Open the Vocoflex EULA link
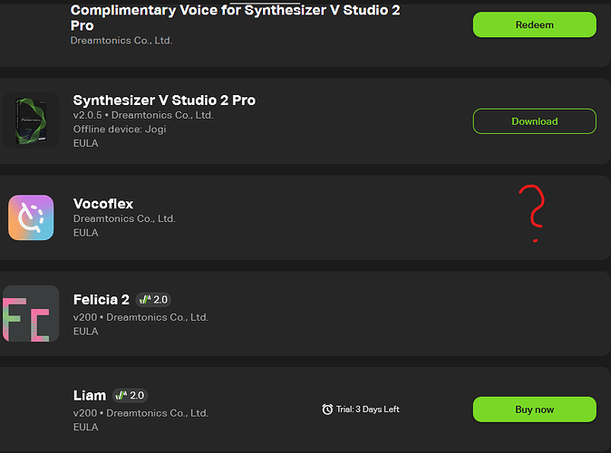Viewport: 611px width, 453px height. tap(86, 233)
